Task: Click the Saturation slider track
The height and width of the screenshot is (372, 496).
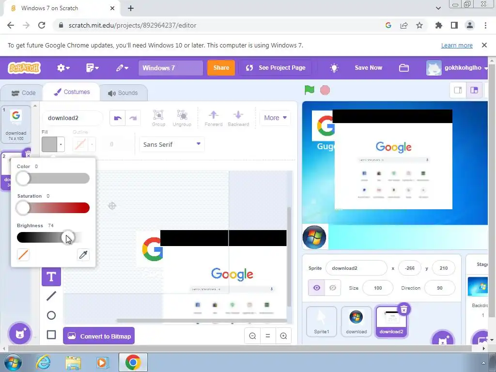Action: point(53,208)
